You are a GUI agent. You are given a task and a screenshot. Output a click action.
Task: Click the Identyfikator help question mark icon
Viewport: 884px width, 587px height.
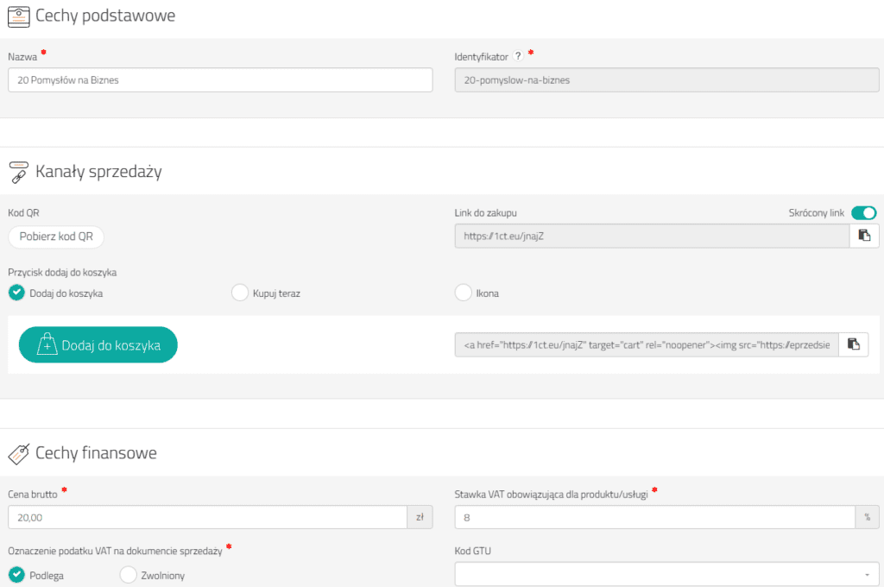[518, 56]
